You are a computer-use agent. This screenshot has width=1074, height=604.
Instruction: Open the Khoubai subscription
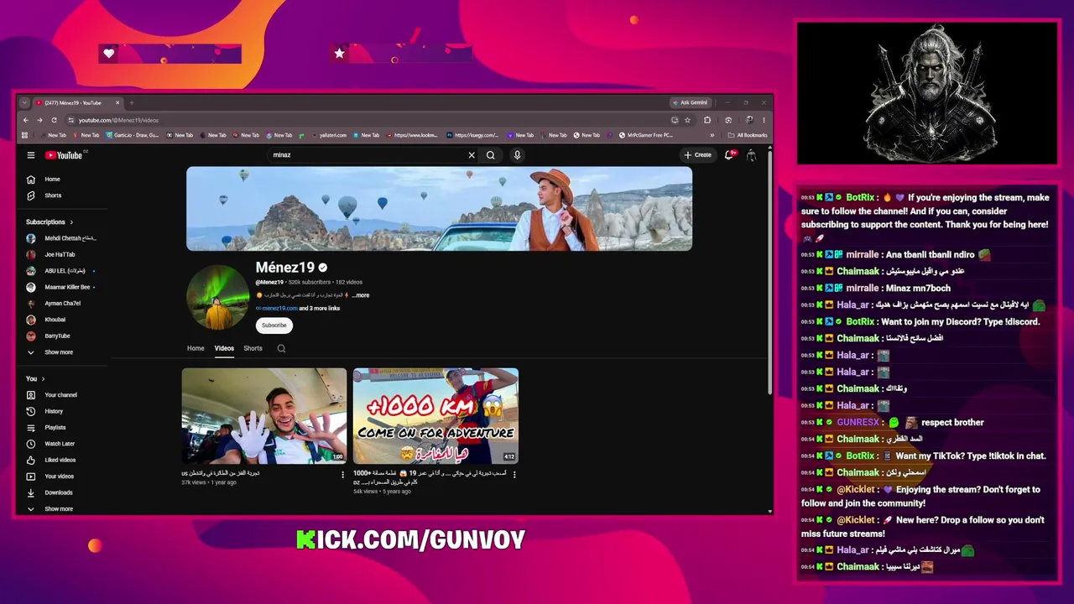[x=63, y=320]
